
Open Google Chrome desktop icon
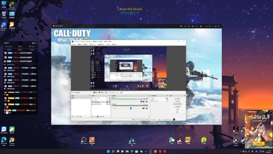(x=12, y=141)
